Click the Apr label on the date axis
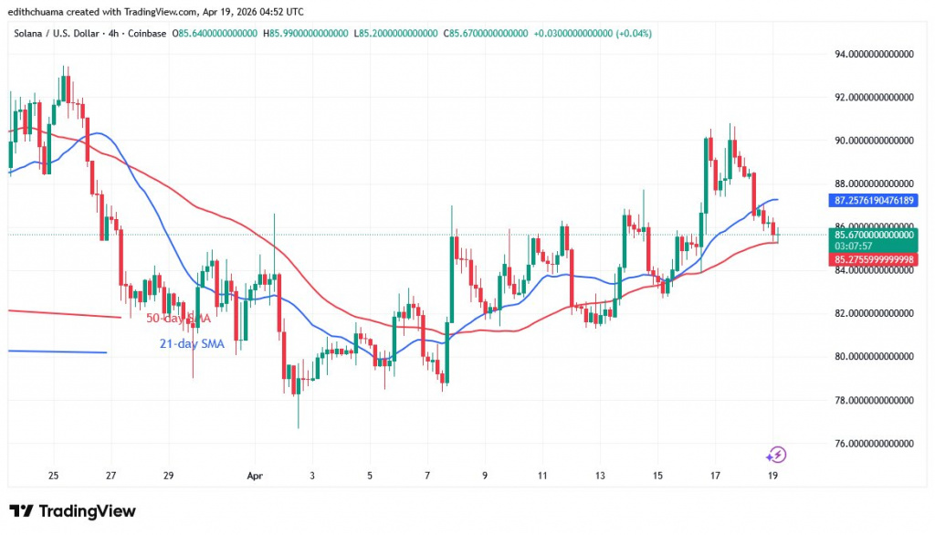The image size is (935, 535). [254, 476]
